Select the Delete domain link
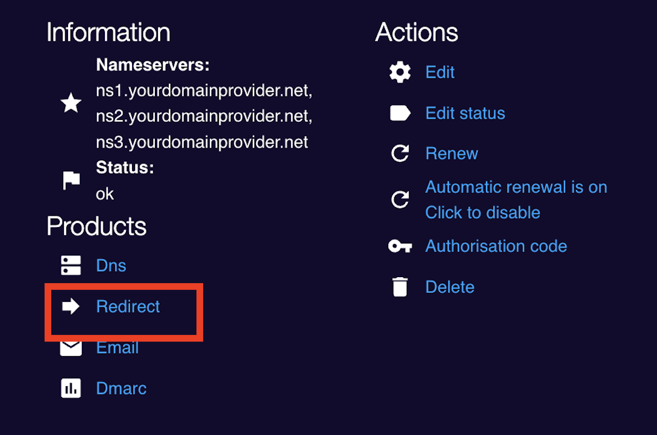657x435 pixels. pos(450,287)
